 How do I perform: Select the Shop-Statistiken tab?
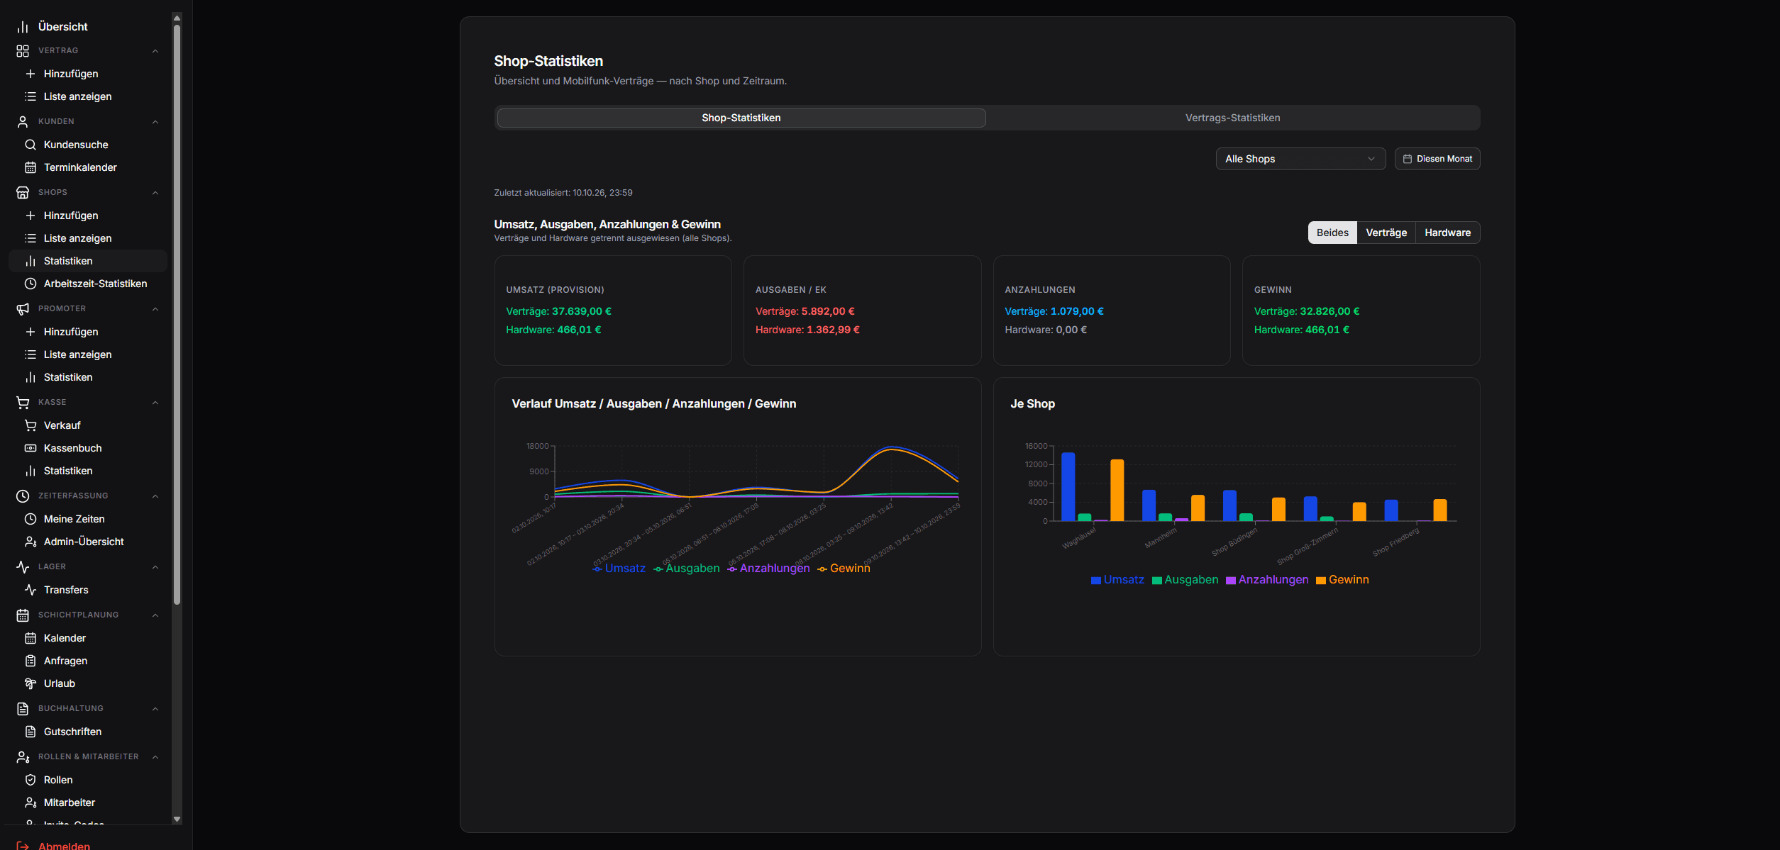point(741,118)
